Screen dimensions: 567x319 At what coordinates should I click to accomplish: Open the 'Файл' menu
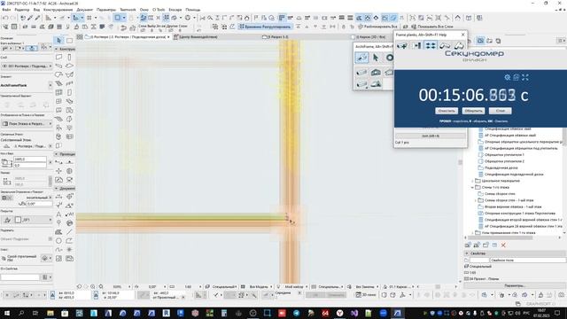tap(6, 10)
